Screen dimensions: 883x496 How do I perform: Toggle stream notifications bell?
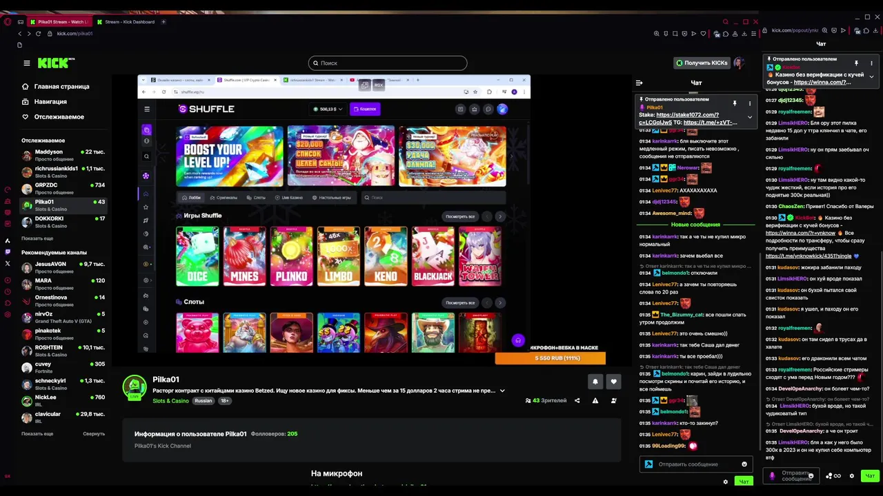(595, 381)
